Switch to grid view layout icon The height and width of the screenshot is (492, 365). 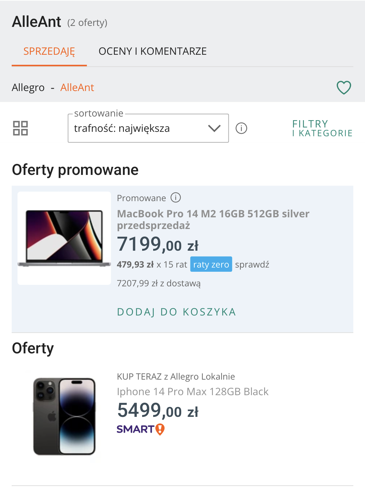(x=20, y=128)
